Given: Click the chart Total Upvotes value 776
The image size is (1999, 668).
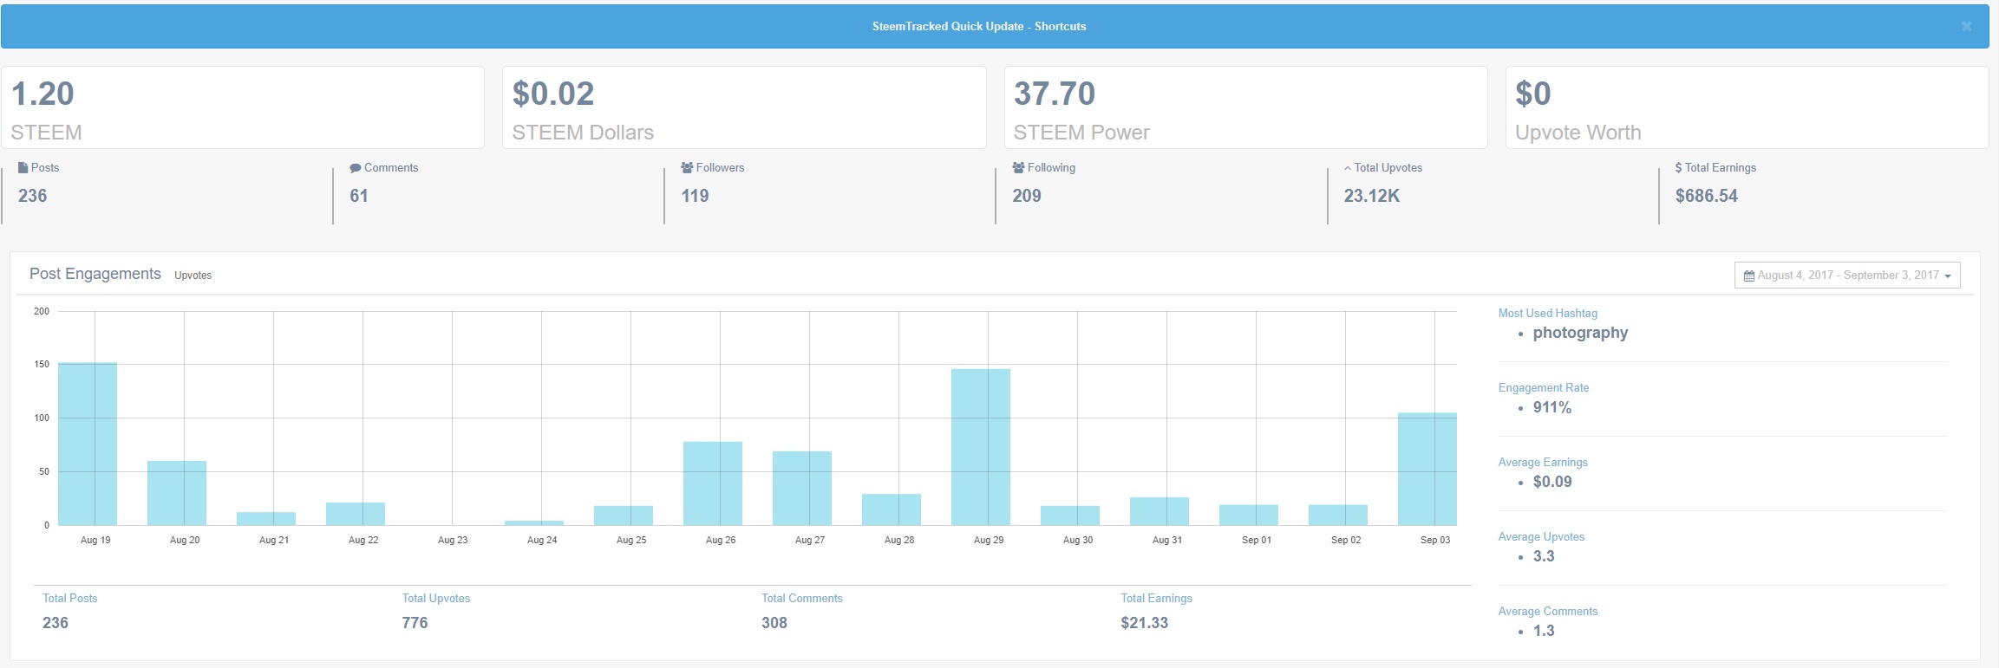Looking at the screenshot, I should point(415,623).
